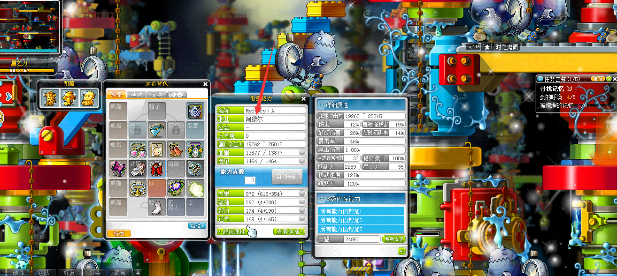Screen dimensions: 617x276
Task: Open 超级属性 hyper stats panel
Action: (233, 231)
